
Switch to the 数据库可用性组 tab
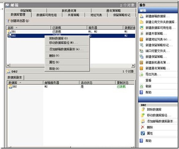point(47,15)
